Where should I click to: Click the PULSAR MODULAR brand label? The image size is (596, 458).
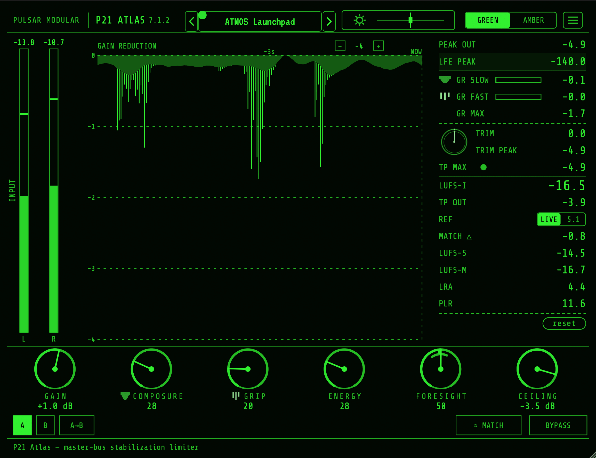tap(46, 20)
